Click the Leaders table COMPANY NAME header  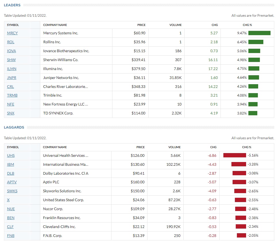coord(55,25)
